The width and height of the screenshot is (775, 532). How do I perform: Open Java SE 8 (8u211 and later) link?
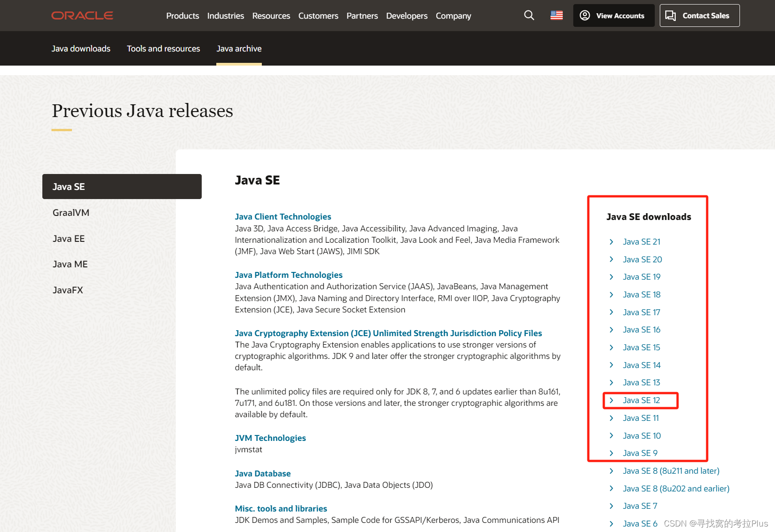click(671, 471)
